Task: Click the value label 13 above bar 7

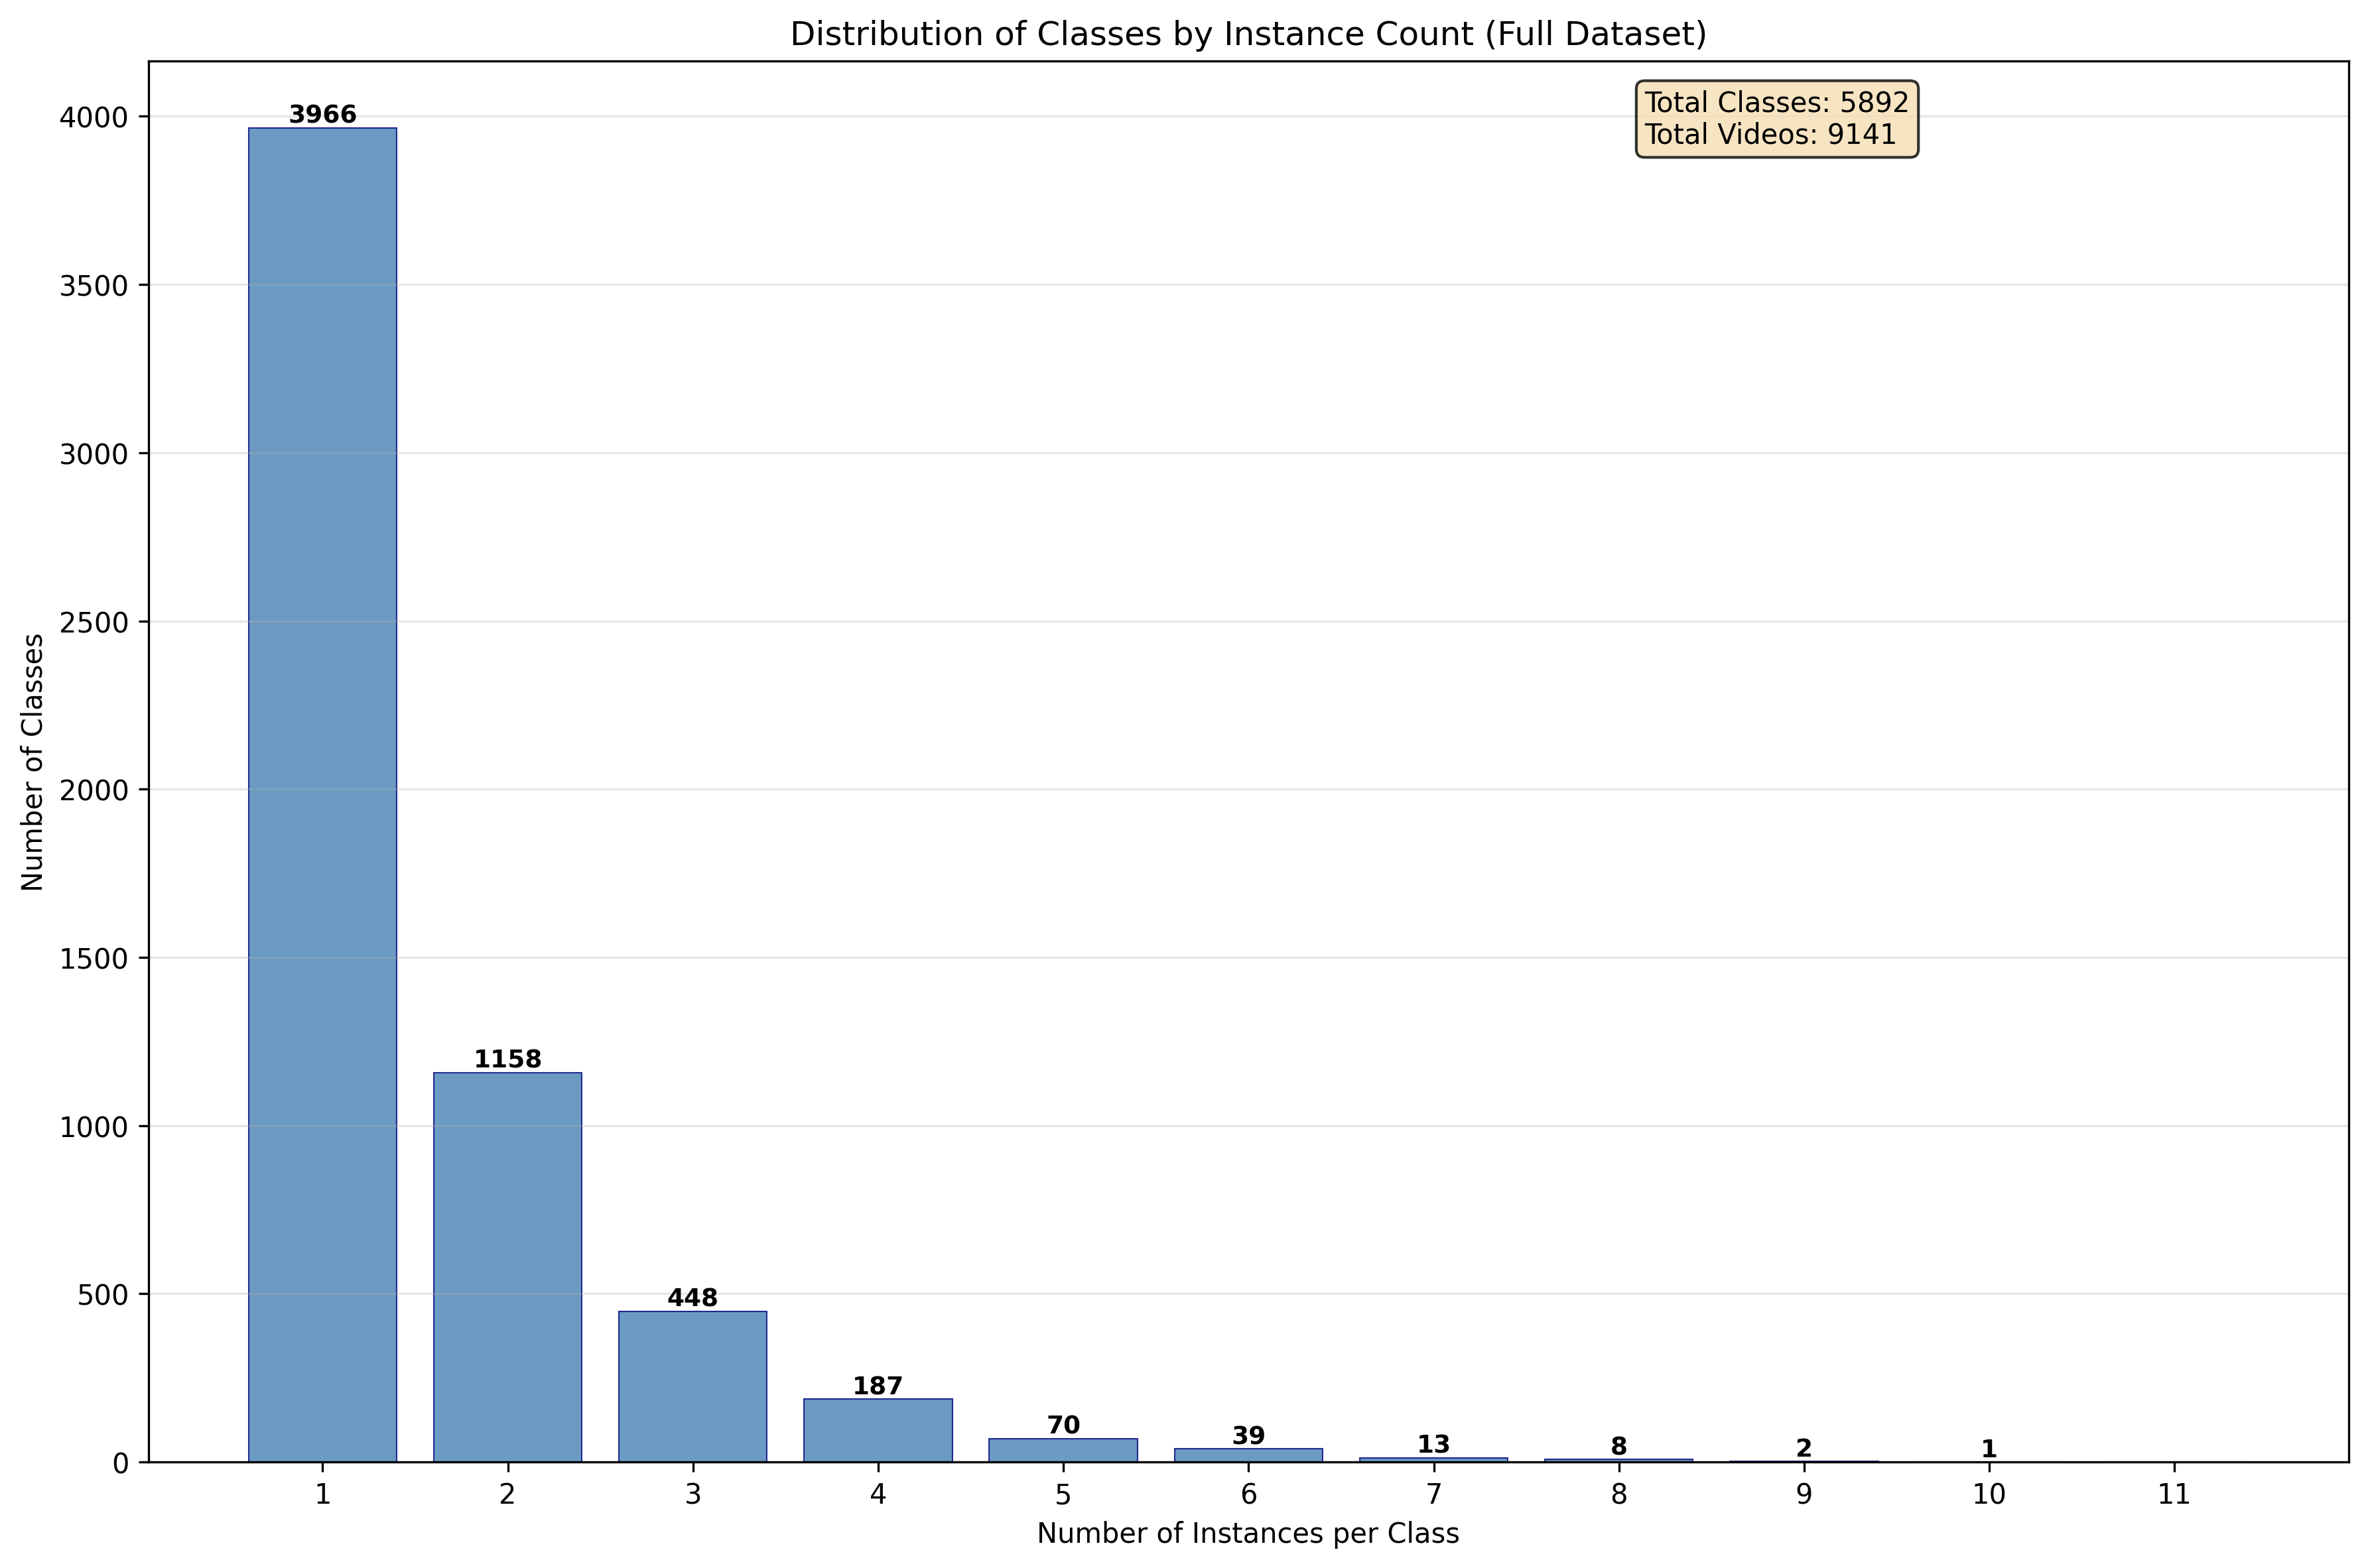Action: (1433, 1444)
